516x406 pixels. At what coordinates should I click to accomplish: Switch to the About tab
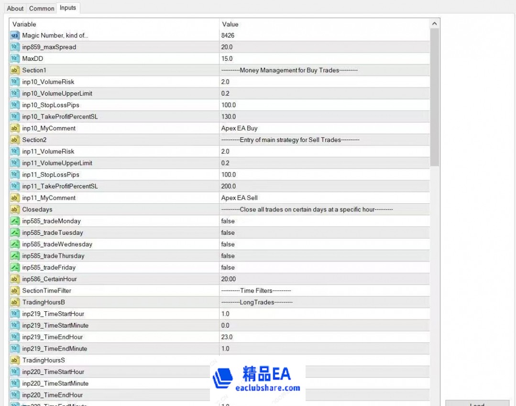pos(15,8)
